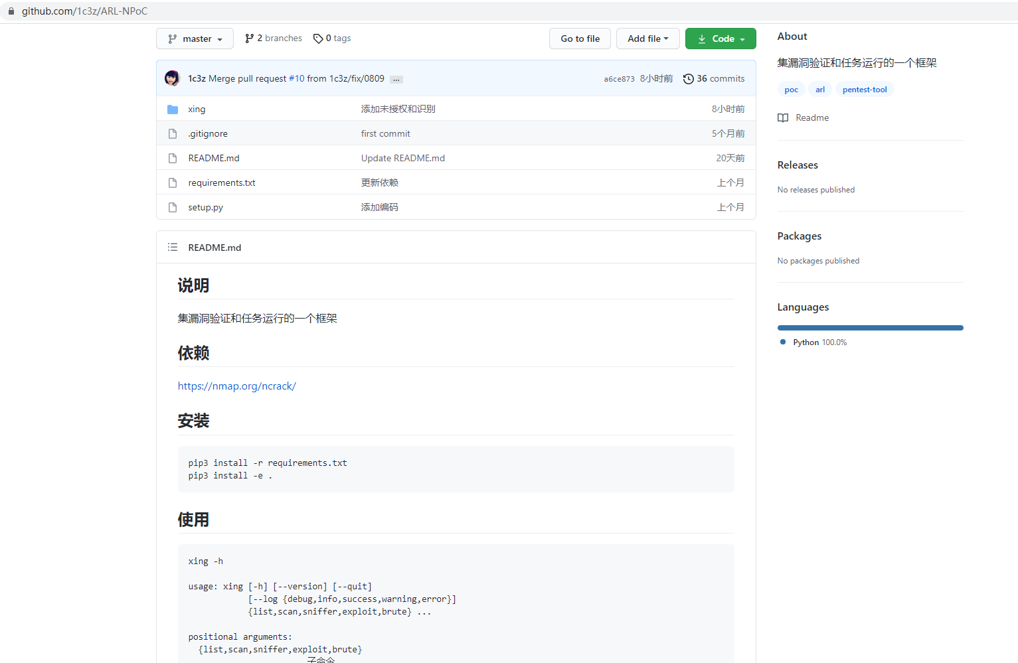The image size is (1018, 663).
Task: Click the 1c3z user avatar
Action: point(173,78)
